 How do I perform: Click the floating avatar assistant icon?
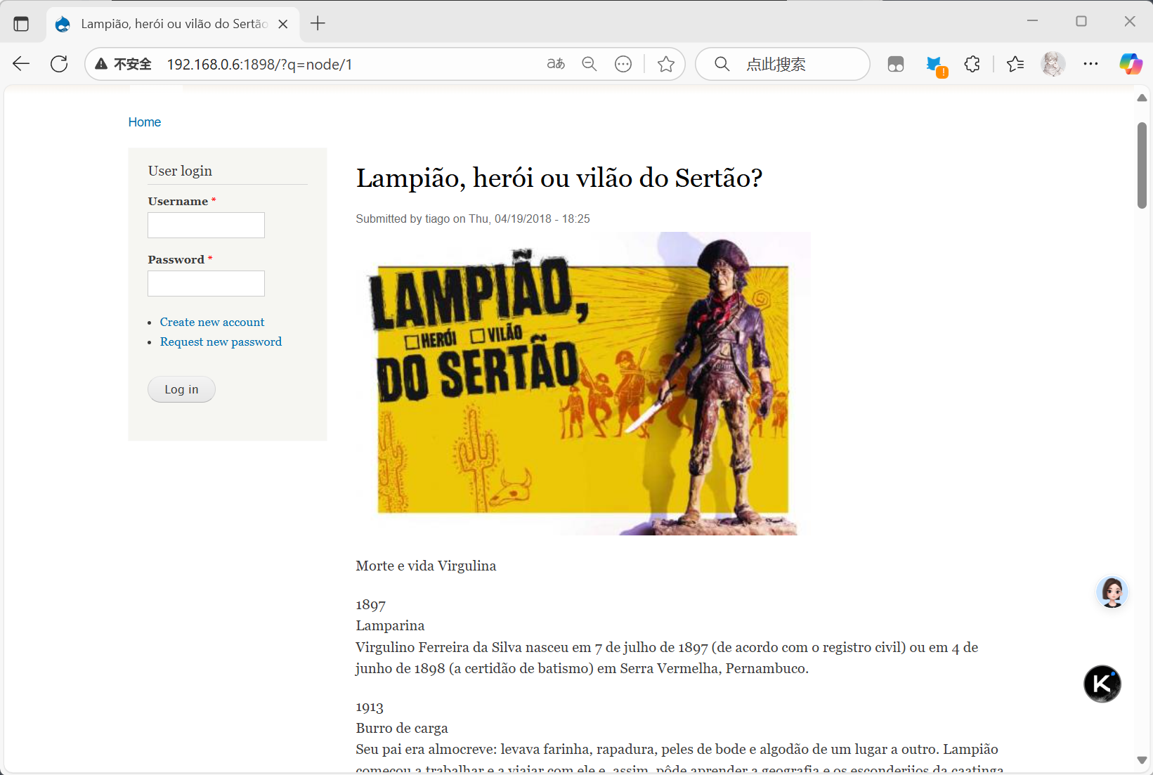[1112, 592]
